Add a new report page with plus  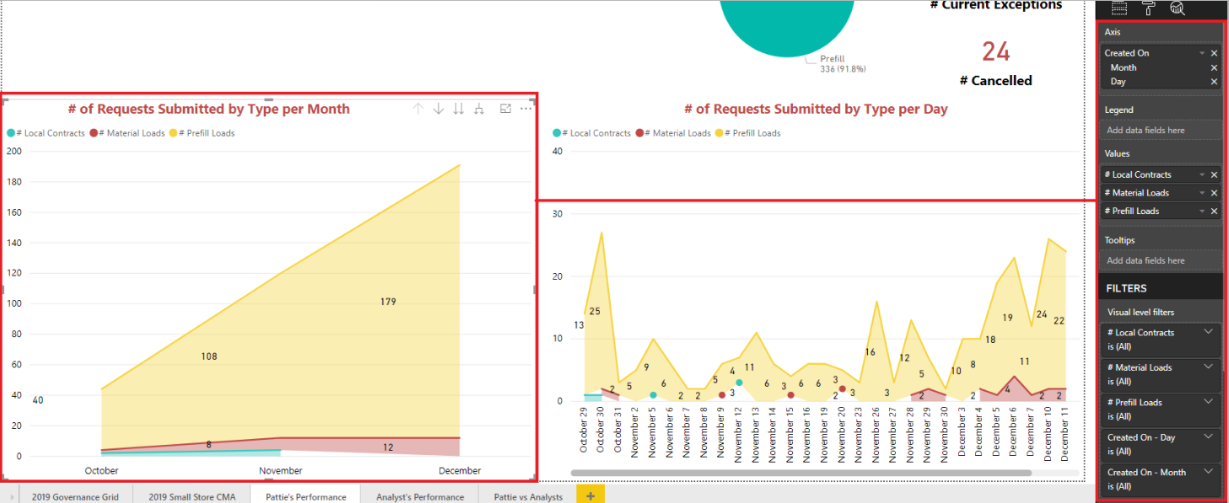(590, 496)
